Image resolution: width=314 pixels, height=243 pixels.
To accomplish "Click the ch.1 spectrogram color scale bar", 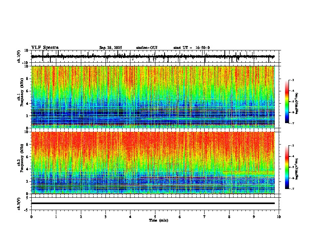I will coord(287,102).
